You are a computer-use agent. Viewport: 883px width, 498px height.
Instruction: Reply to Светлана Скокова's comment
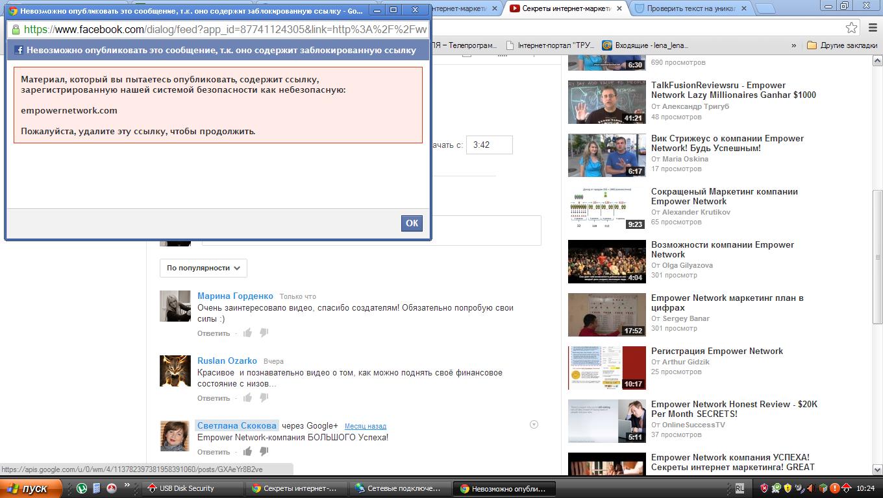(x=214, y=452)
